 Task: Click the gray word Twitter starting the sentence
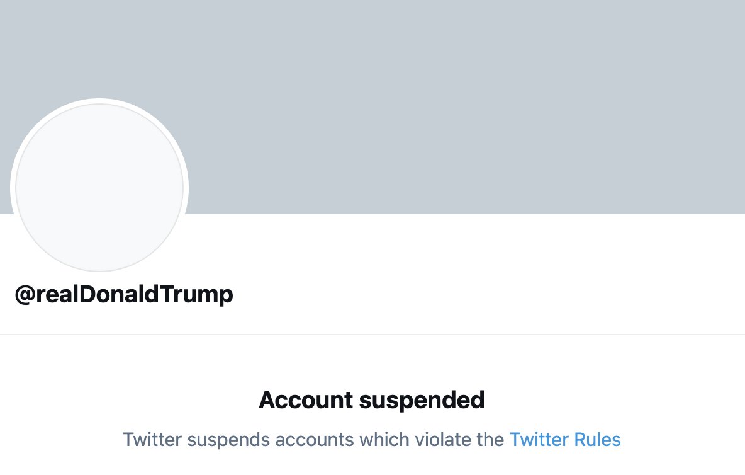[x=152, y=440]
